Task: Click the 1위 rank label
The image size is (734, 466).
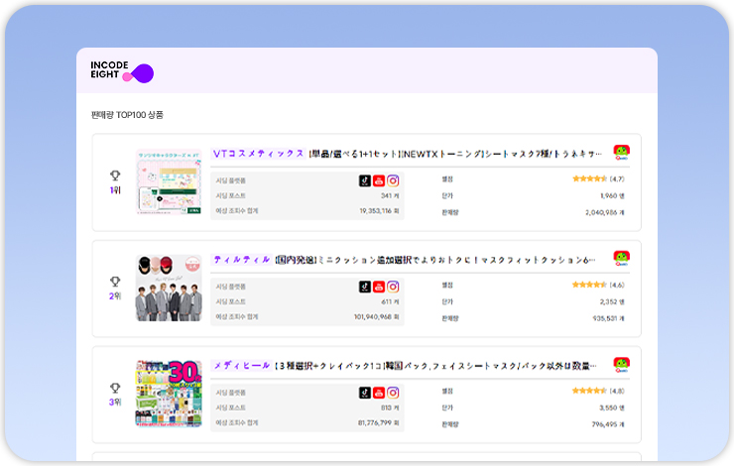Action: (115, 190)
